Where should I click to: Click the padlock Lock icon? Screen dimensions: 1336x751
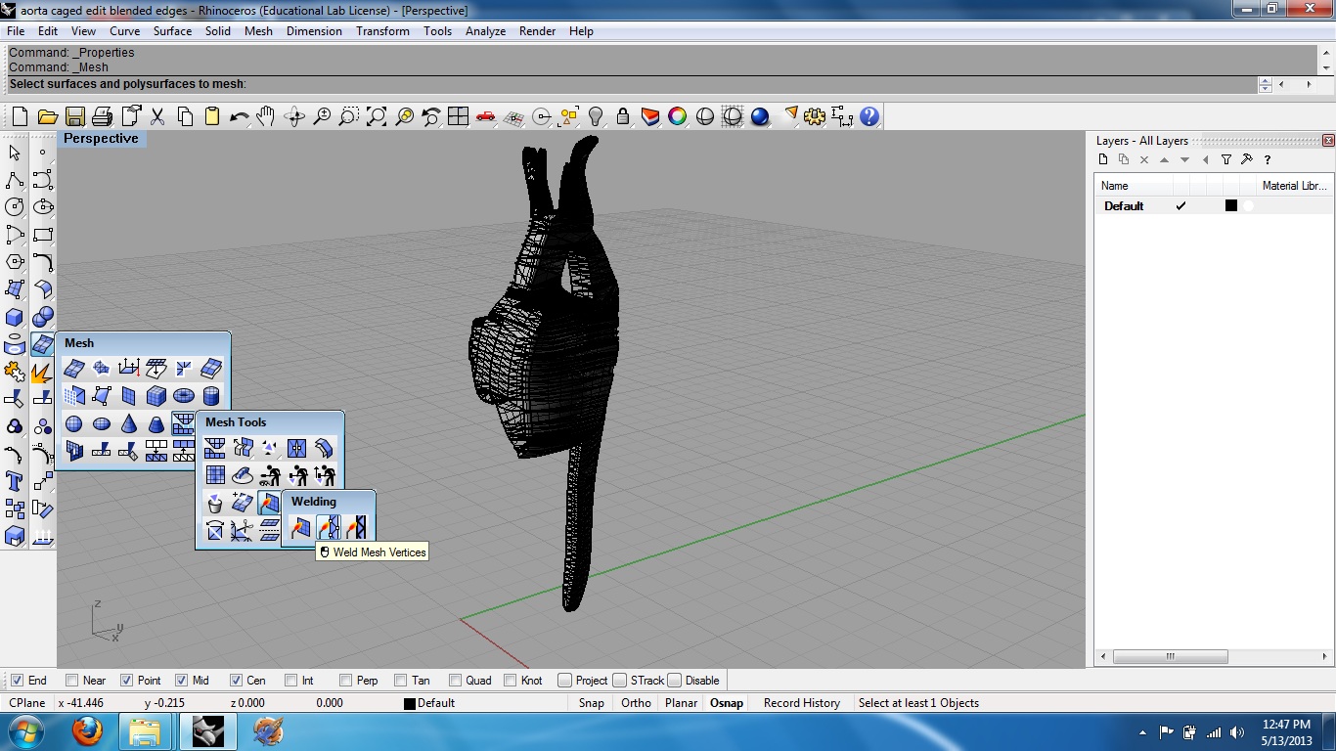623,117
